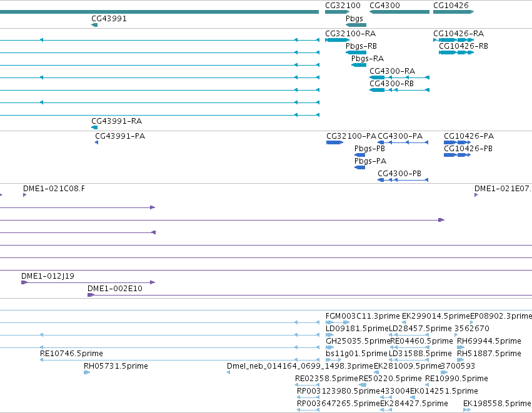
Task: Select the CG4300-RB transcript
Action: [399, 90]
